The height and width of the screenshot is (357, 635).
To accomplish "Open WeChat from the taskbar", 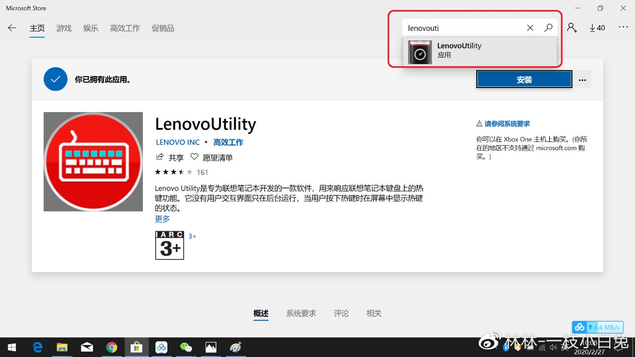I will [x=186, y=347].
